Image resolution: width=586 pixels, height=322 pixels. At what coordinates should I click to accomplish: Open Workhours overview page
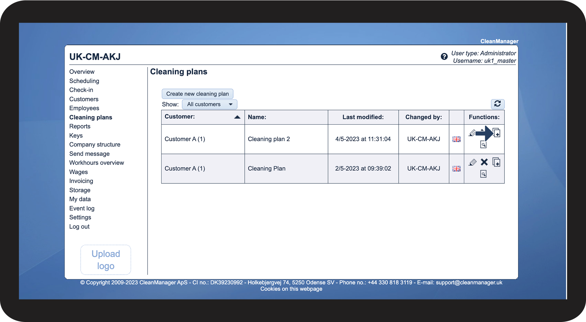click(x=97, y=163)
